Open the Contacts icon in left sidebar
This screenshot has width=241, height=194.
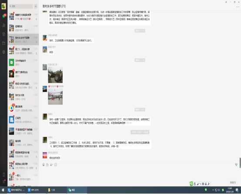point(4,25)
